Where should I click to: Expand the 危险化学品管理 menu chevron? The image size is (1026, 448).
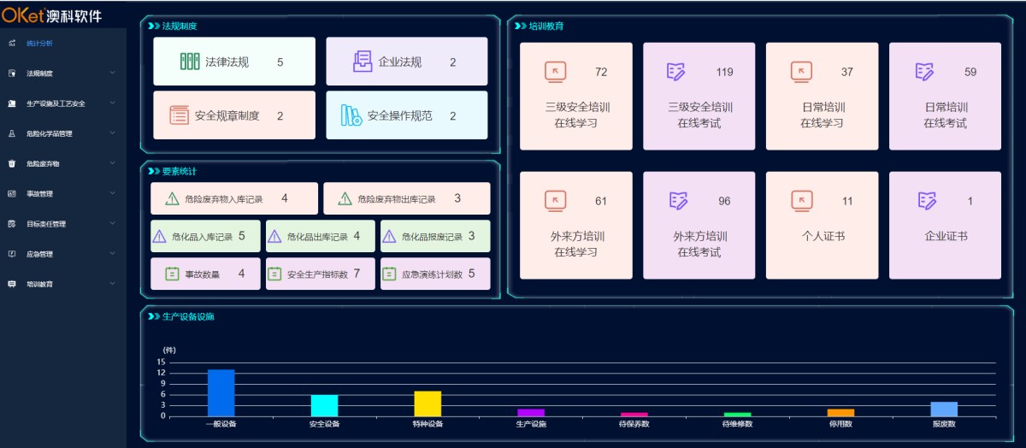pos(113,133)
